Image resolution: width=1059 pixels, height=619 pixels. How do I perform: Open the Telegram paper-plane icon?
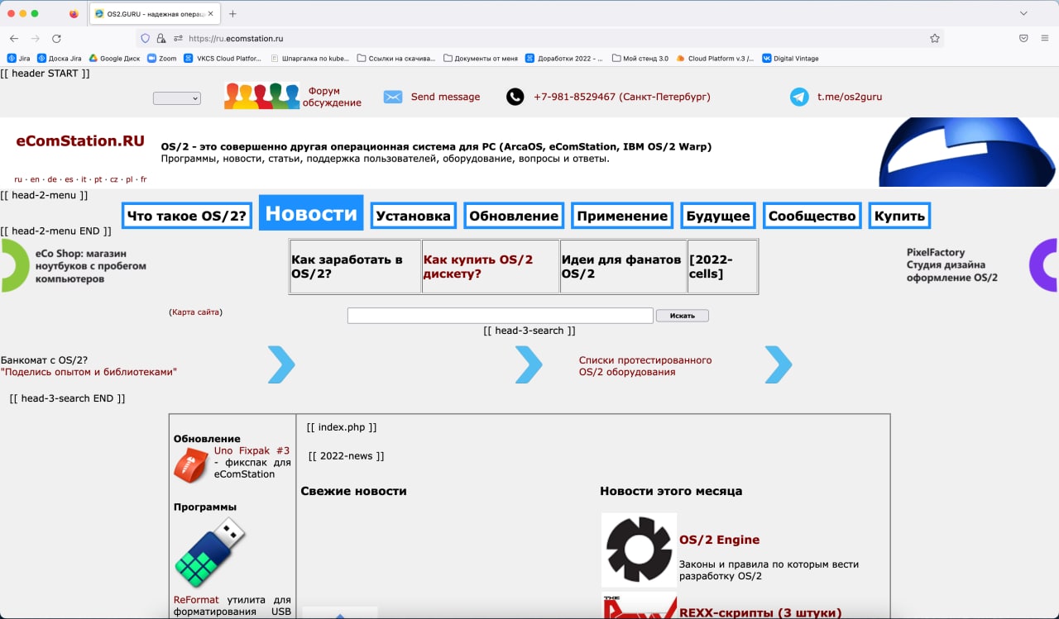(799, 97)
